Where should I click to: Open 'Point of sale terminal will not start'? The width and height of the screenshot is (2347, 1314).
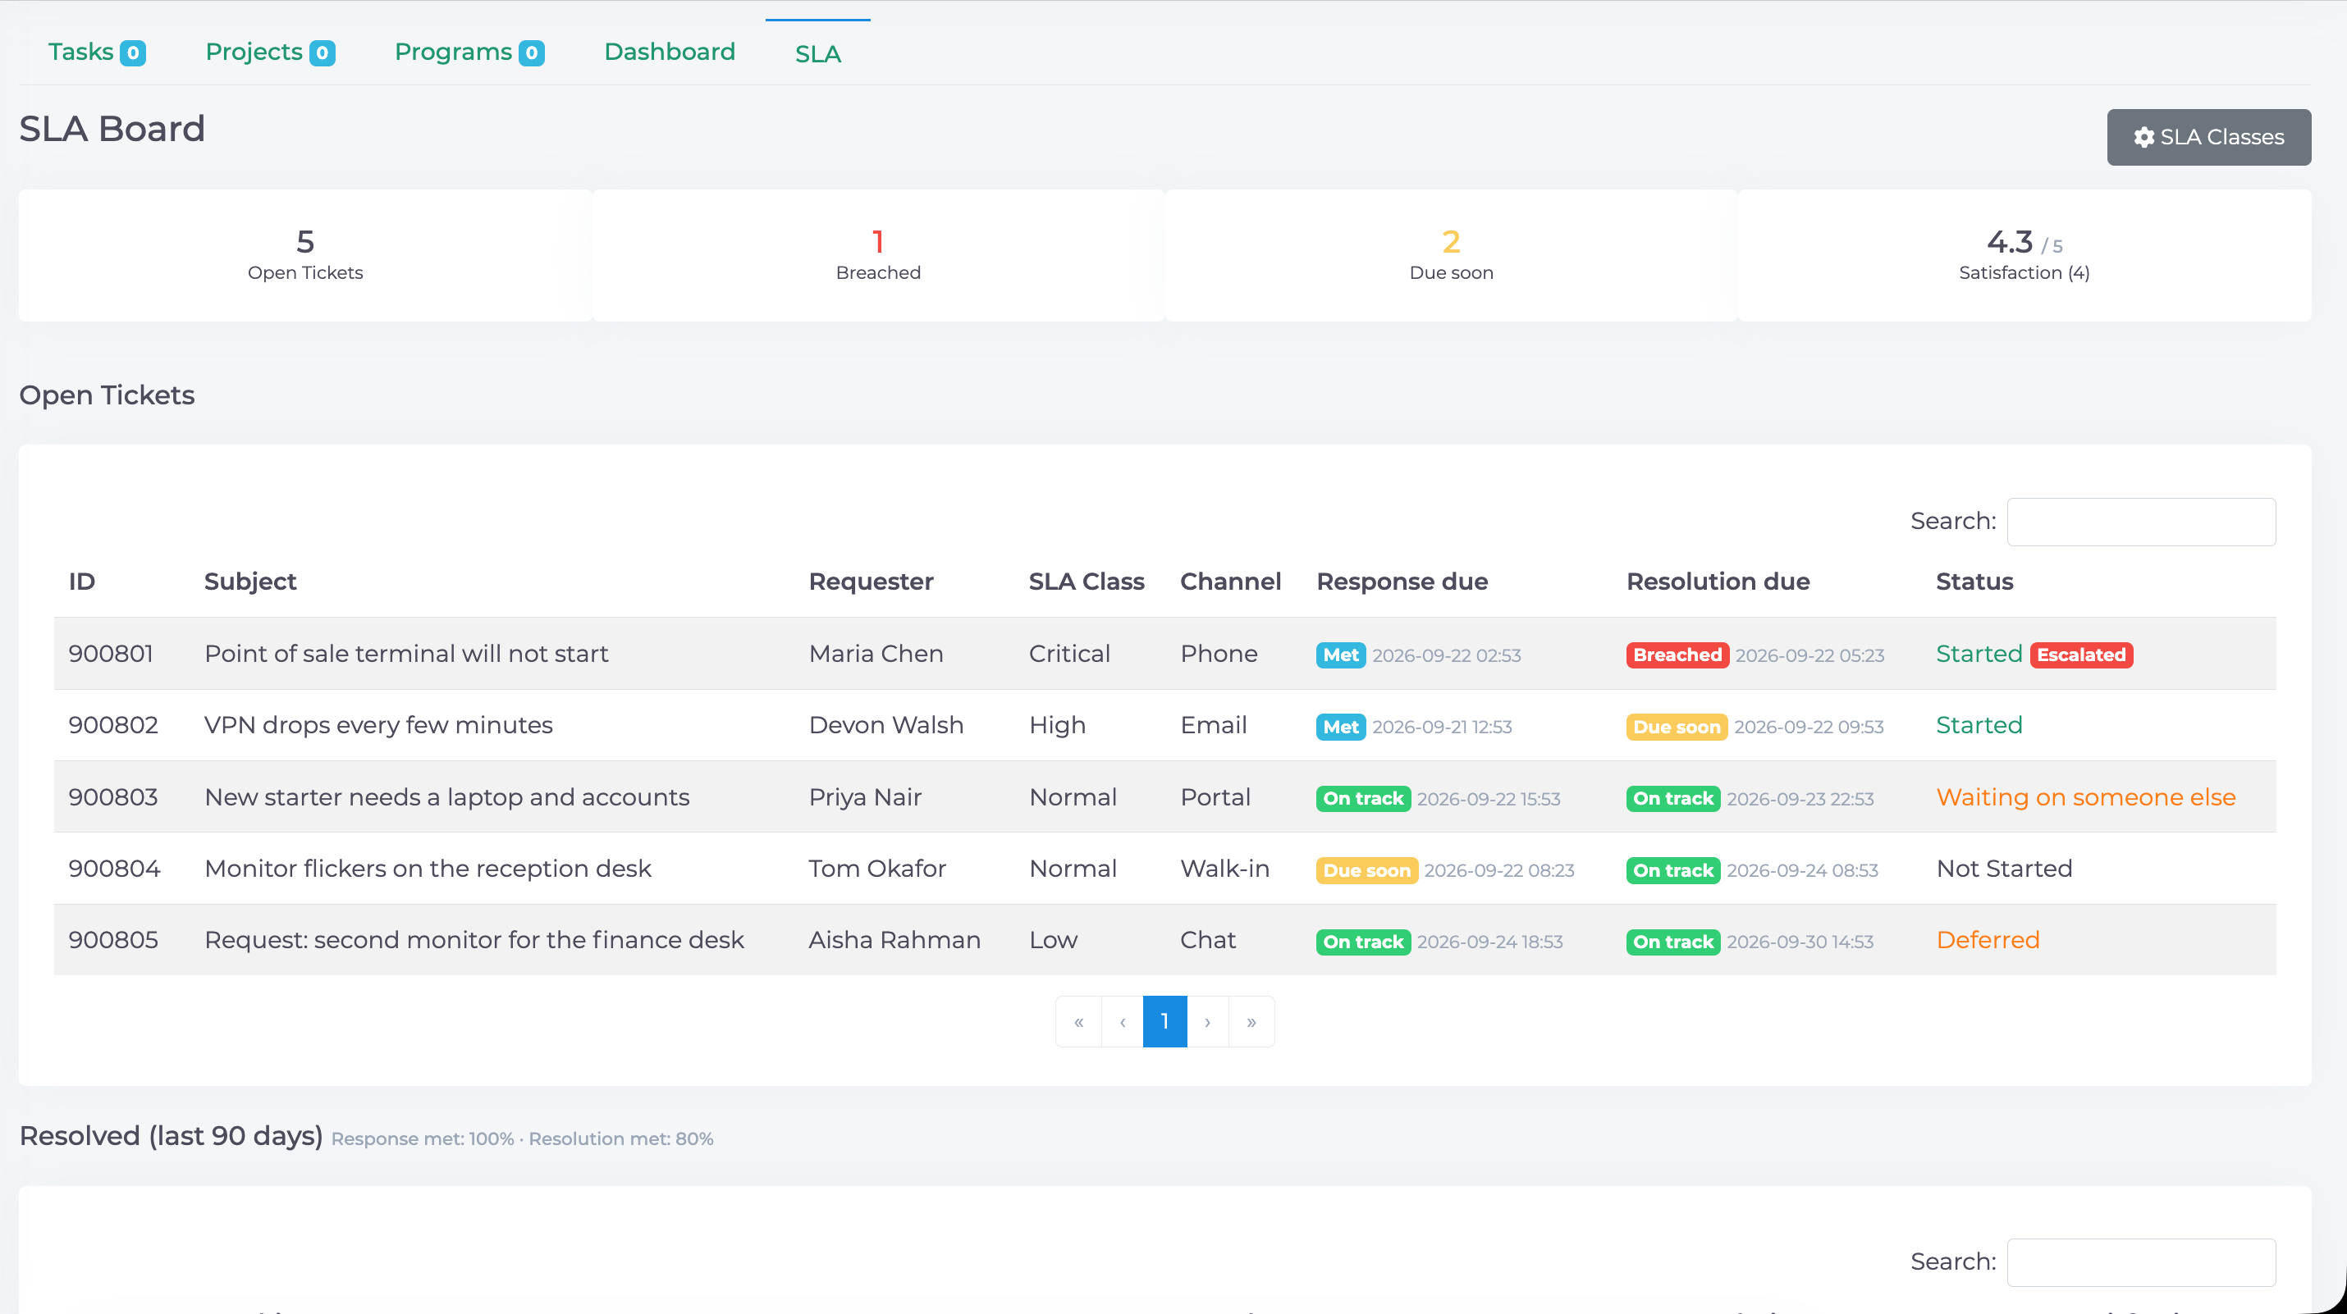pos(406,654)
